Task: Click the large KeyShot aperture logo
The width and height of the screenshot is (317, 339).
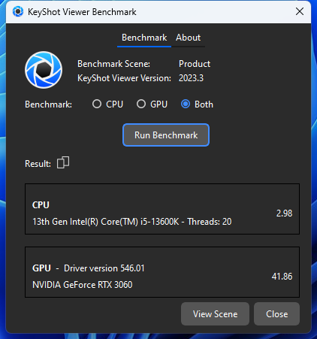Action: tap(44, 70)
